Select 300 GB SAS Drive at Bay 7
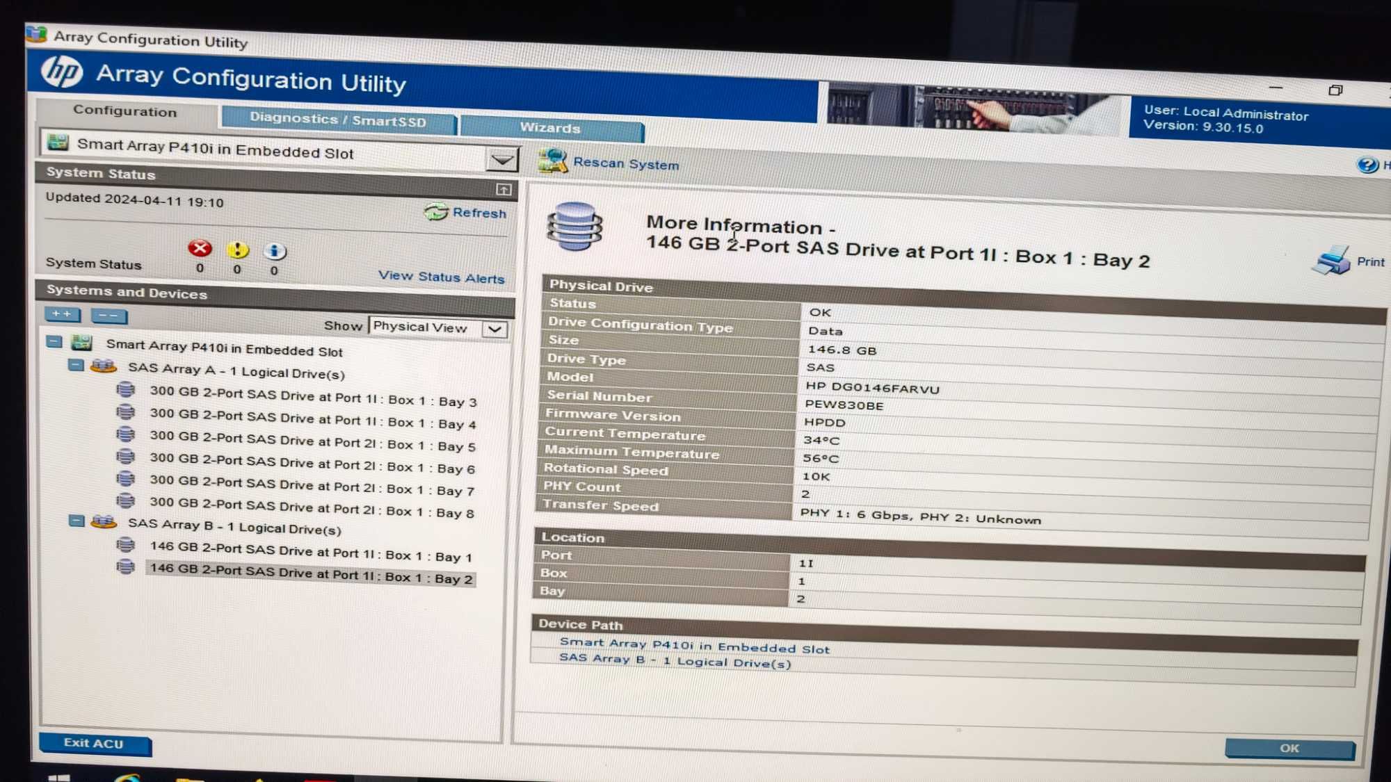The width and height of the screenshot is (1391, 782). click(x=312, y=485)
